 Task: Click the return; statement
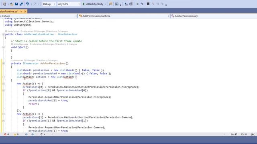point(34,104)
